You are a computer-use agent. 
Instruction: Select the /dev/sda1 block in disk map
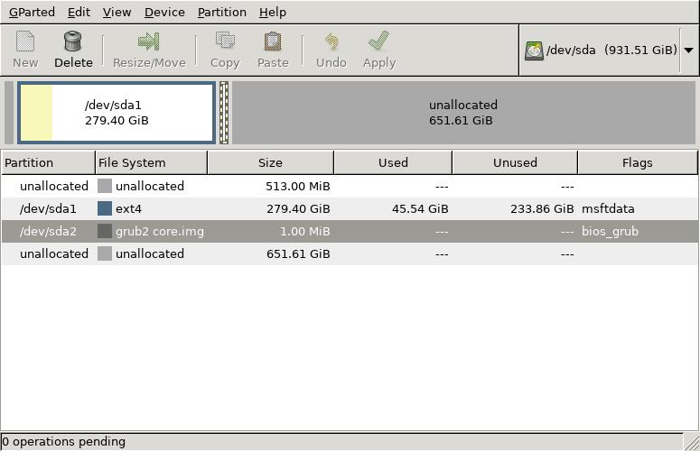coord(117,113)
